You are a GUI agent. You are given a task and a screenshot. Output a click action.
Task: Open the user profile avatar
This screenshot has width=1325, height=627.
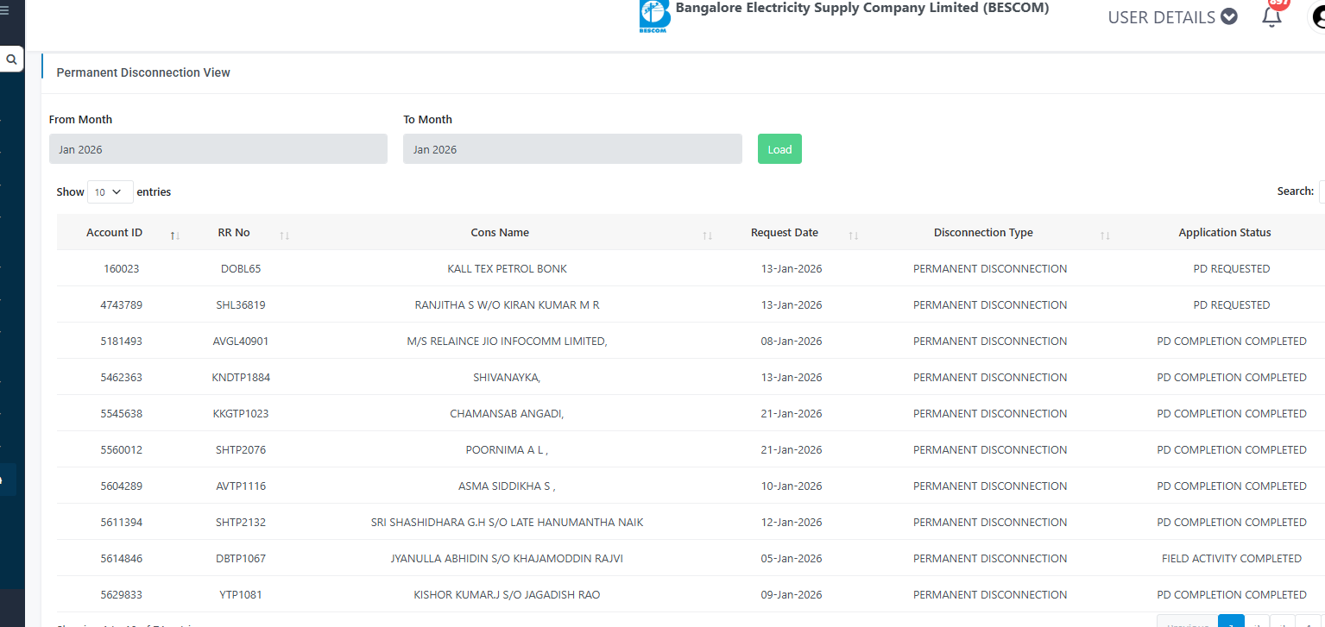pyautogui.click(x=1316, y=18)
